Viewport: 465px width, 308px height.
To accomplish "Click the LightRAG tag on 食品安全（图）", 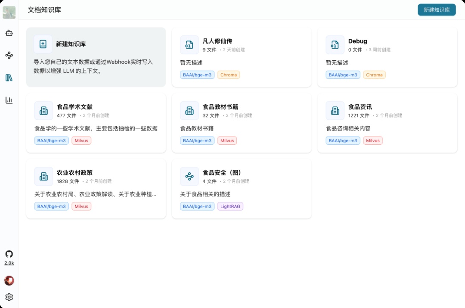I will (x=230, y=206).
